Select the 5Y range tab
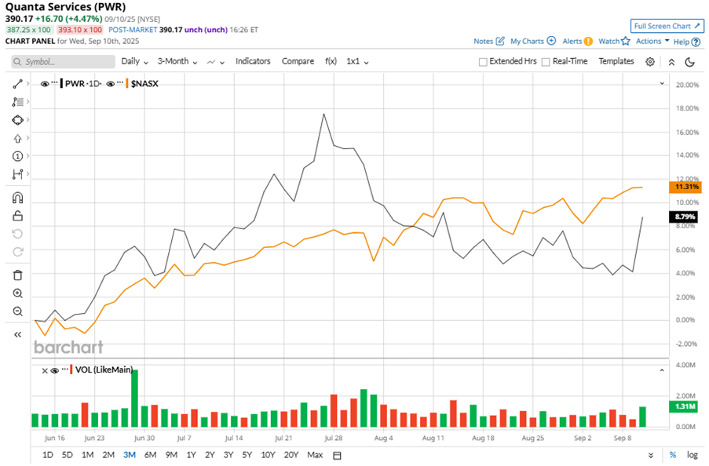709x466 pixels. click(x=247, y=455)
